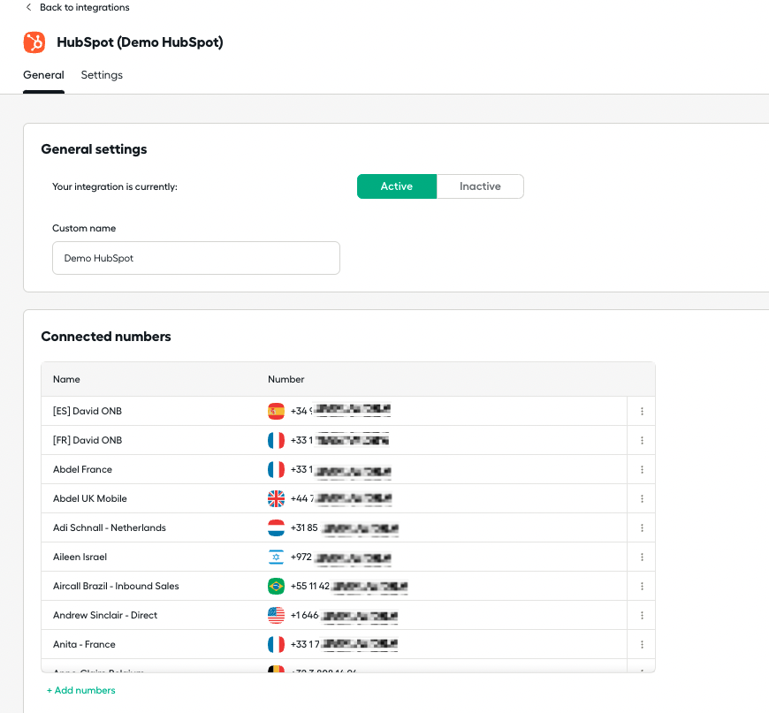
Task: Set integration status to Active
Action: [x=397, y=186]
